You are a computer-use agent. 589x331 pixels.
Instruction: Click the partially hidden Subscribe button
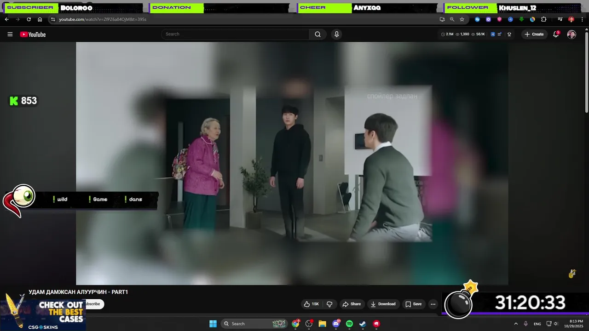click(x=94, y=304)
